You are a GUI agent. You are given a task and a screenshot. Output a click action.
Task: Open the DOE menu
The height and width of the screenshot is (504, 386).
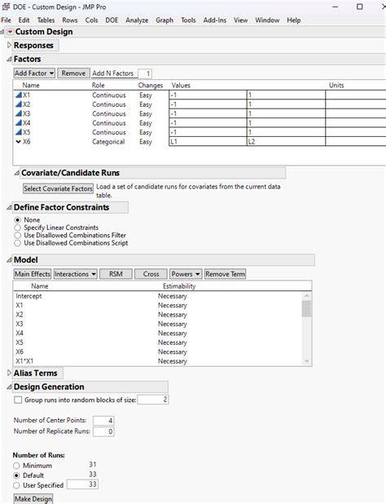[112, 20]
